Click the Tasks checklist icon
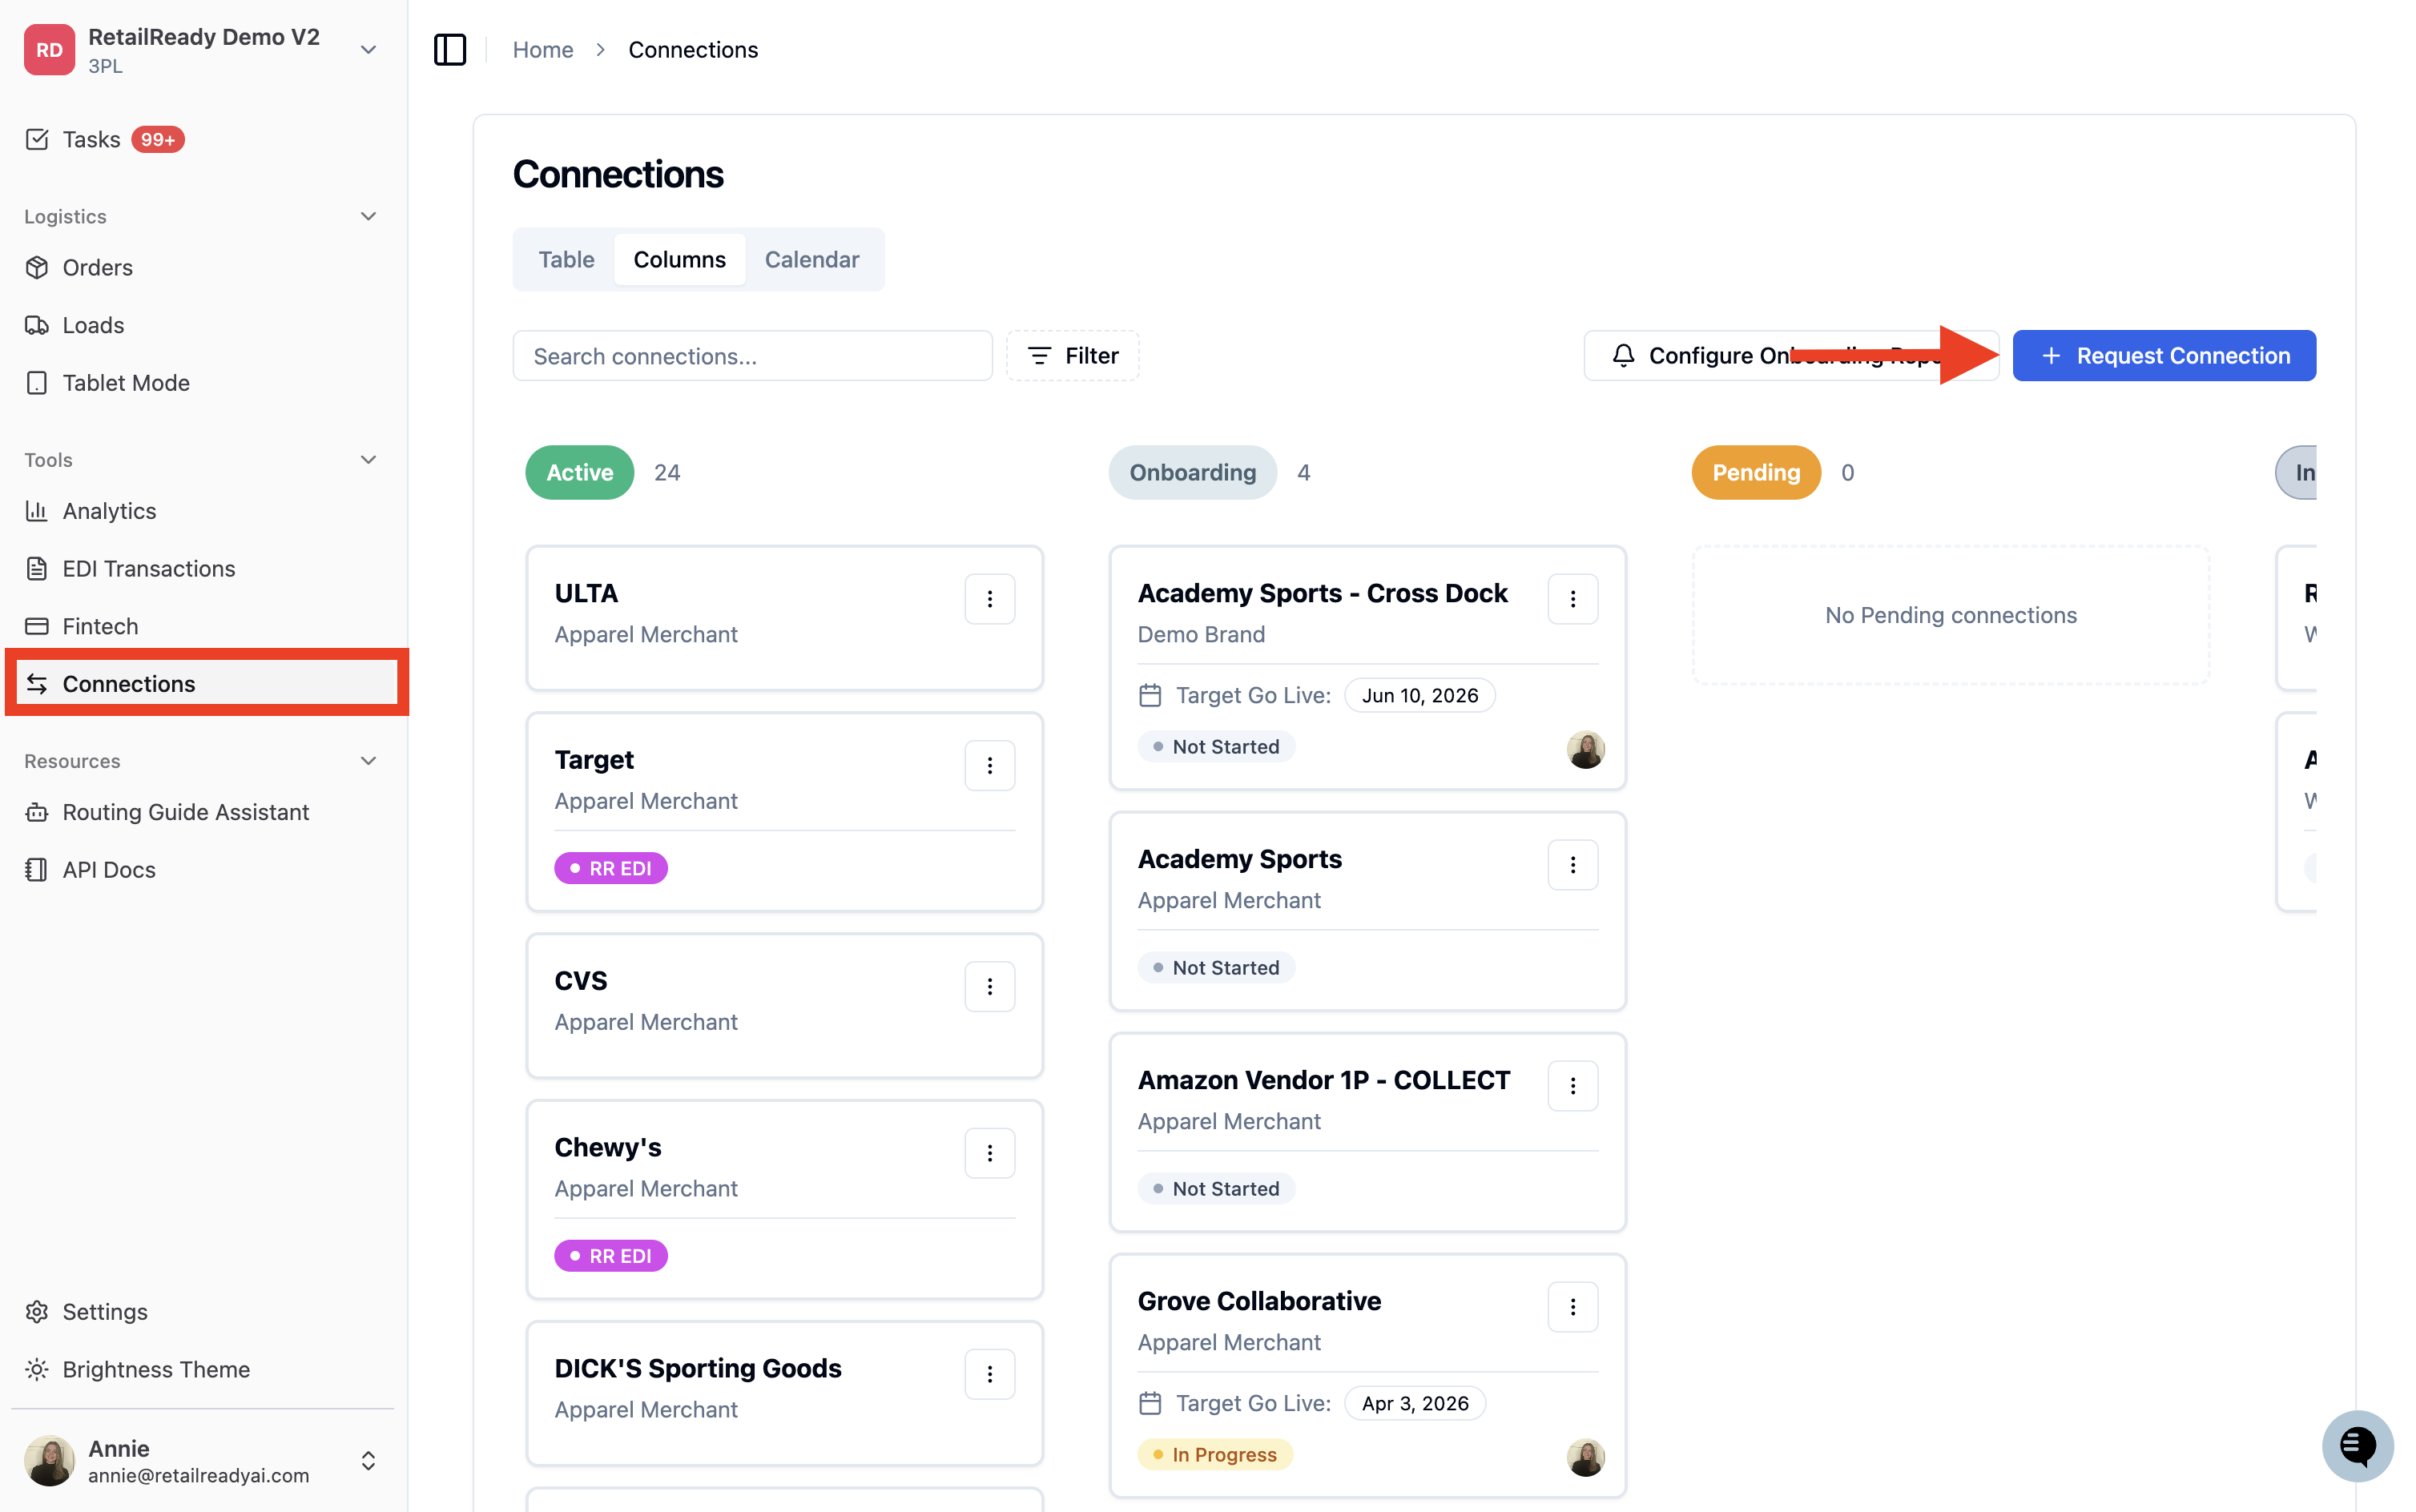The width and height of the screenshot is (2416, 1512). point(37,139)
